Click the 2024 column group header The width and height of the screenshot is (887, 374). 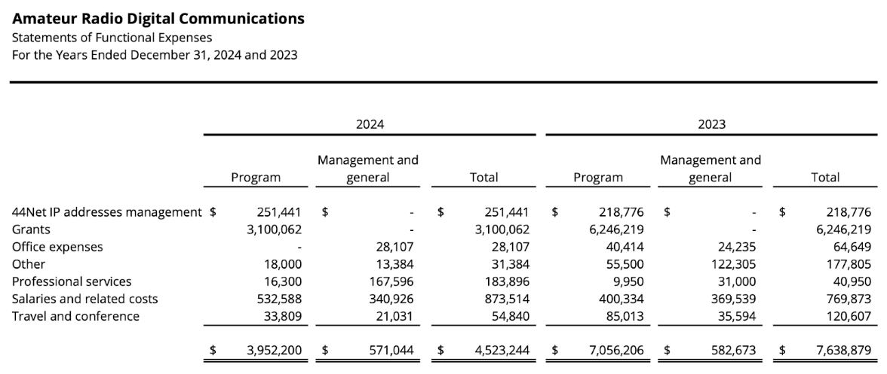click(369, 124)
